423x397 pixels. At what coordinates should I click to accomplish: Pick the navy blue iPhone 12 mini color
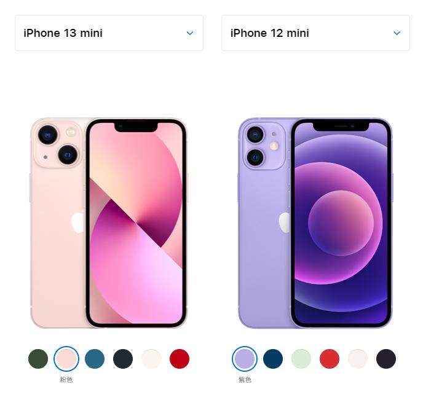pyautogui.click(x=273, y=359)
